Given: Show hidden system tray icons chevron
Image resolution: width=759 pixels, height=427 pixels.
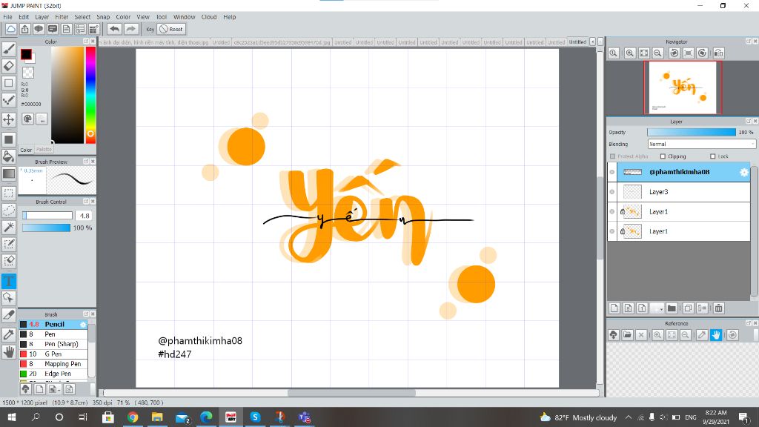Looking at the screenshot, I should coord(629,417).
